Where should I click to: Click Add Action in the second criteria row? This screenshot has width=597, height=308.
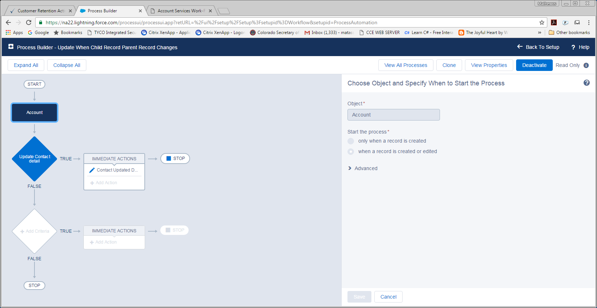click(x=103, y=242)
